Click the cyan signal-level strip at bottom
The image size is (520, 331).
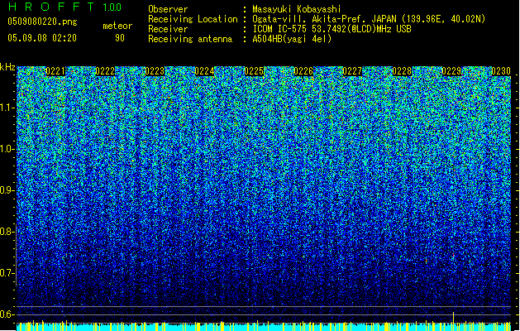[x=264, y=327]
